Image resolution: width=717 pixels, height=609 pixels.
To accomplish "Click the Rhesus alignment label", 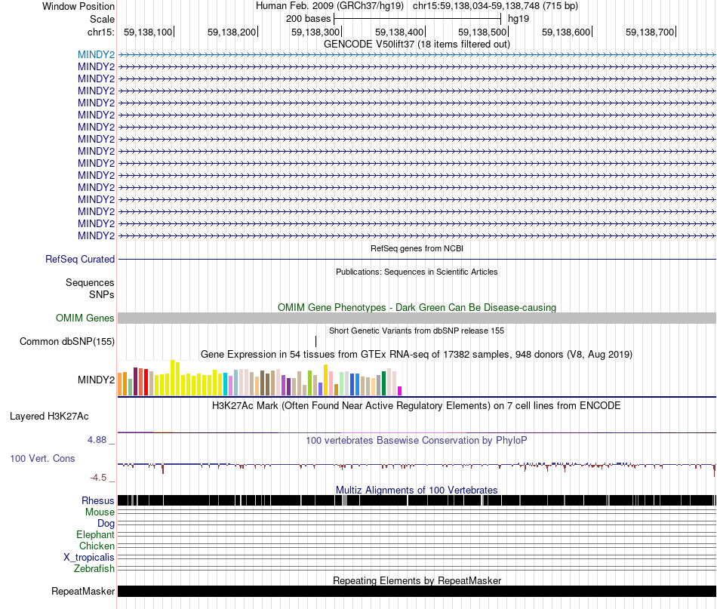I will coord(98,500).
